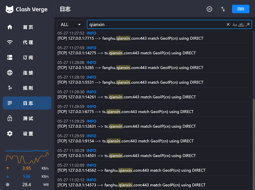Click the lock test icon
Image resolution: width=255 pixels, height=190 pixels.
coord(10,118)
